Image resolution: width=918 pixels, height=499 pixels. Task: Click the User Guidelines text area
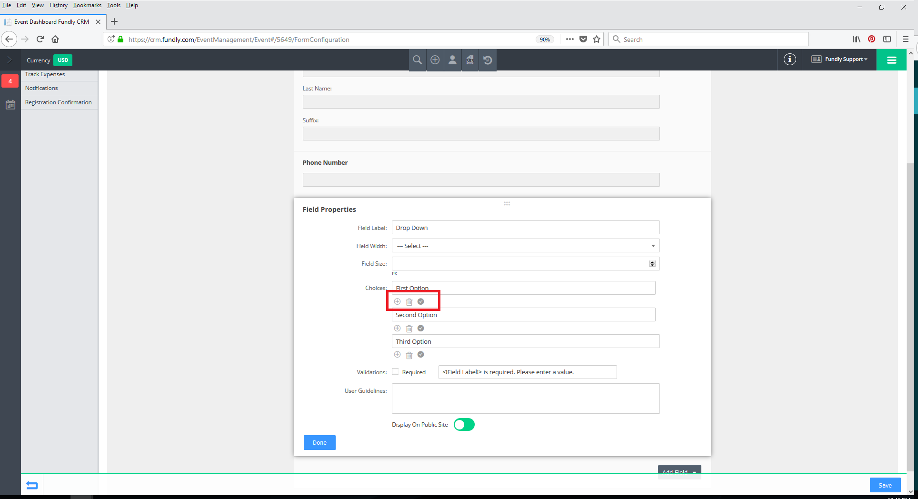pos(526,399)
